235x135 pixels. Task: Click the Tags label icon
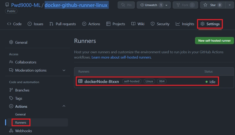[x=11, y=98]
